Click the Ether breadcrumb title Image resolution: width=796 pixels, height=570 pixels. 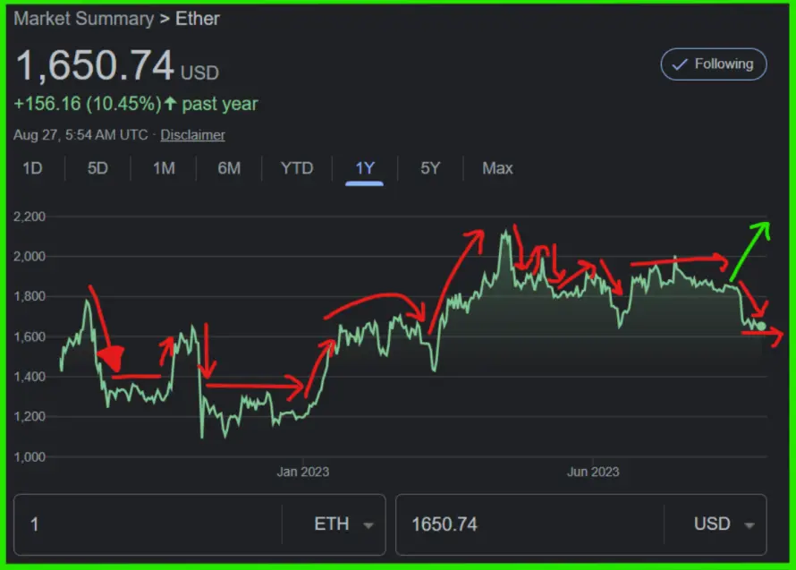[198, 19]
